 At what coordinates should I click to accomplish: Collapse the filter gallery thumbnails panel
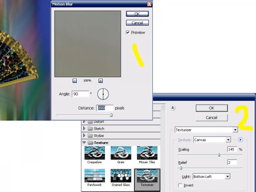173,108
